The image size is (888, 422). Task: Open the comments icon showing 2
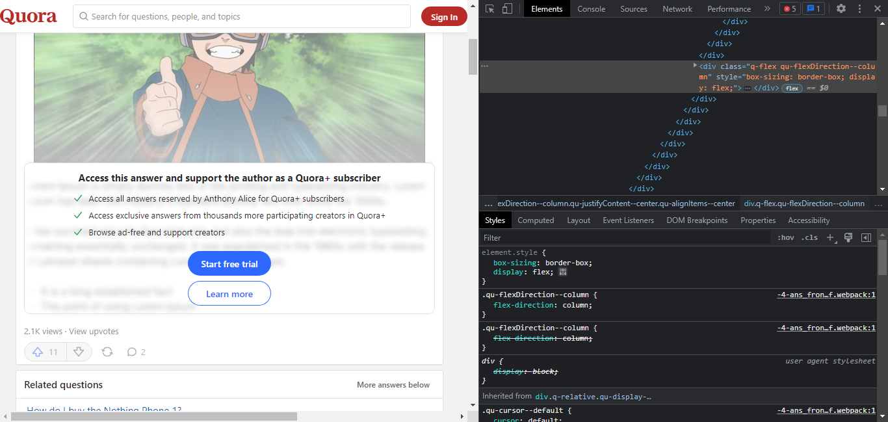pyautogui.click(x=136, y=352)
